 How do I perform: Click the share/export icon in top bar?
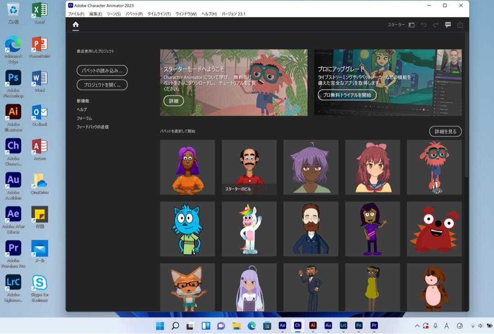[460, 25]
